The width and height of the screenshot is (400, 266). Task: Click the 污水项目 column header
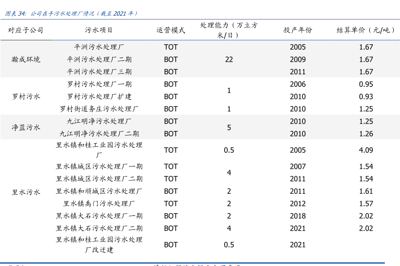pyautogui.click(x=99, y=30)
